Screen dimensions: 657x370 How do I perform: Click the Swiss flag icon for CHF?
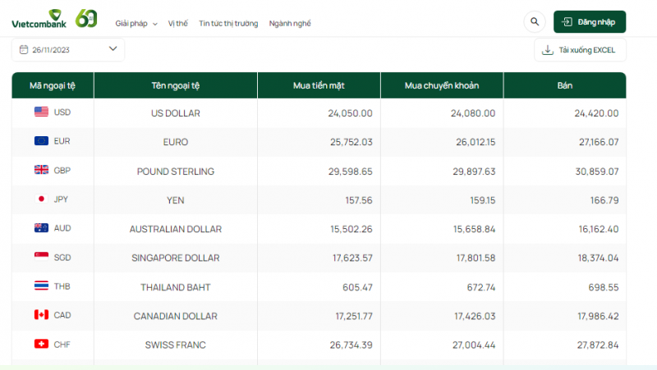point(41,345)
